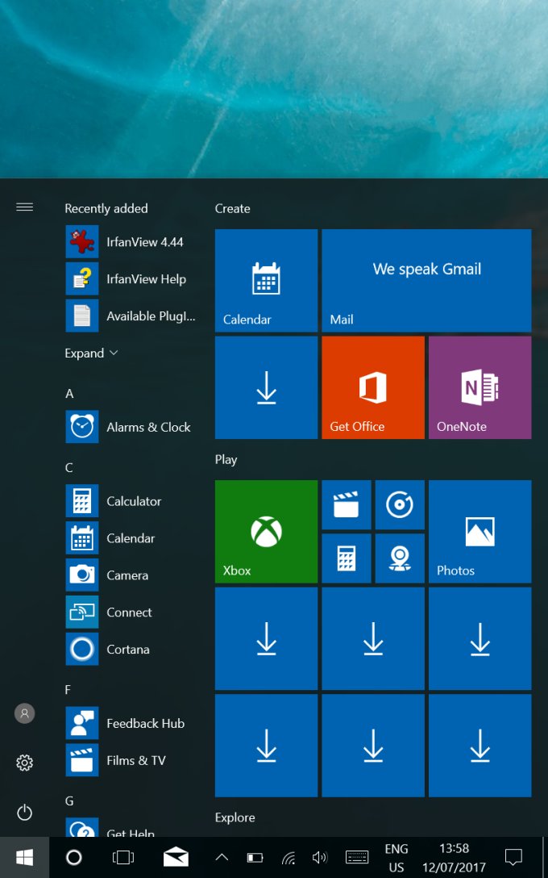Launch the Camera app

[131, 575]
